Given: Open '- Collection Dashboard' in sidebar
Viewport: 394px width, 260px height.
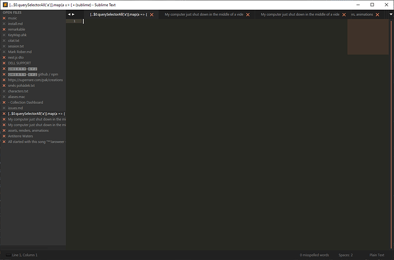Looking at the screenshot, I should 25,102.
